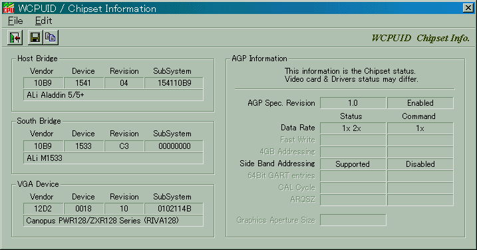
Task: Select Host Bridge vendor value 10B9
Action: [43, 83]
